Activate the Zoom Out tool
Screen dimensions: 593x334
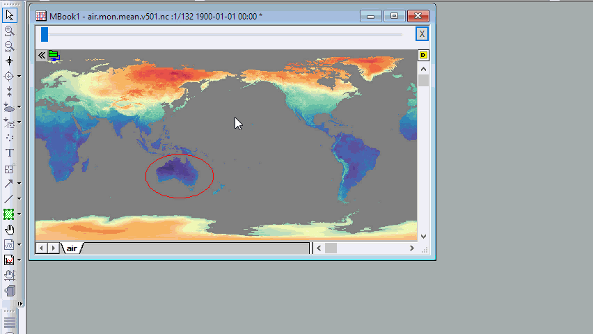9,46
